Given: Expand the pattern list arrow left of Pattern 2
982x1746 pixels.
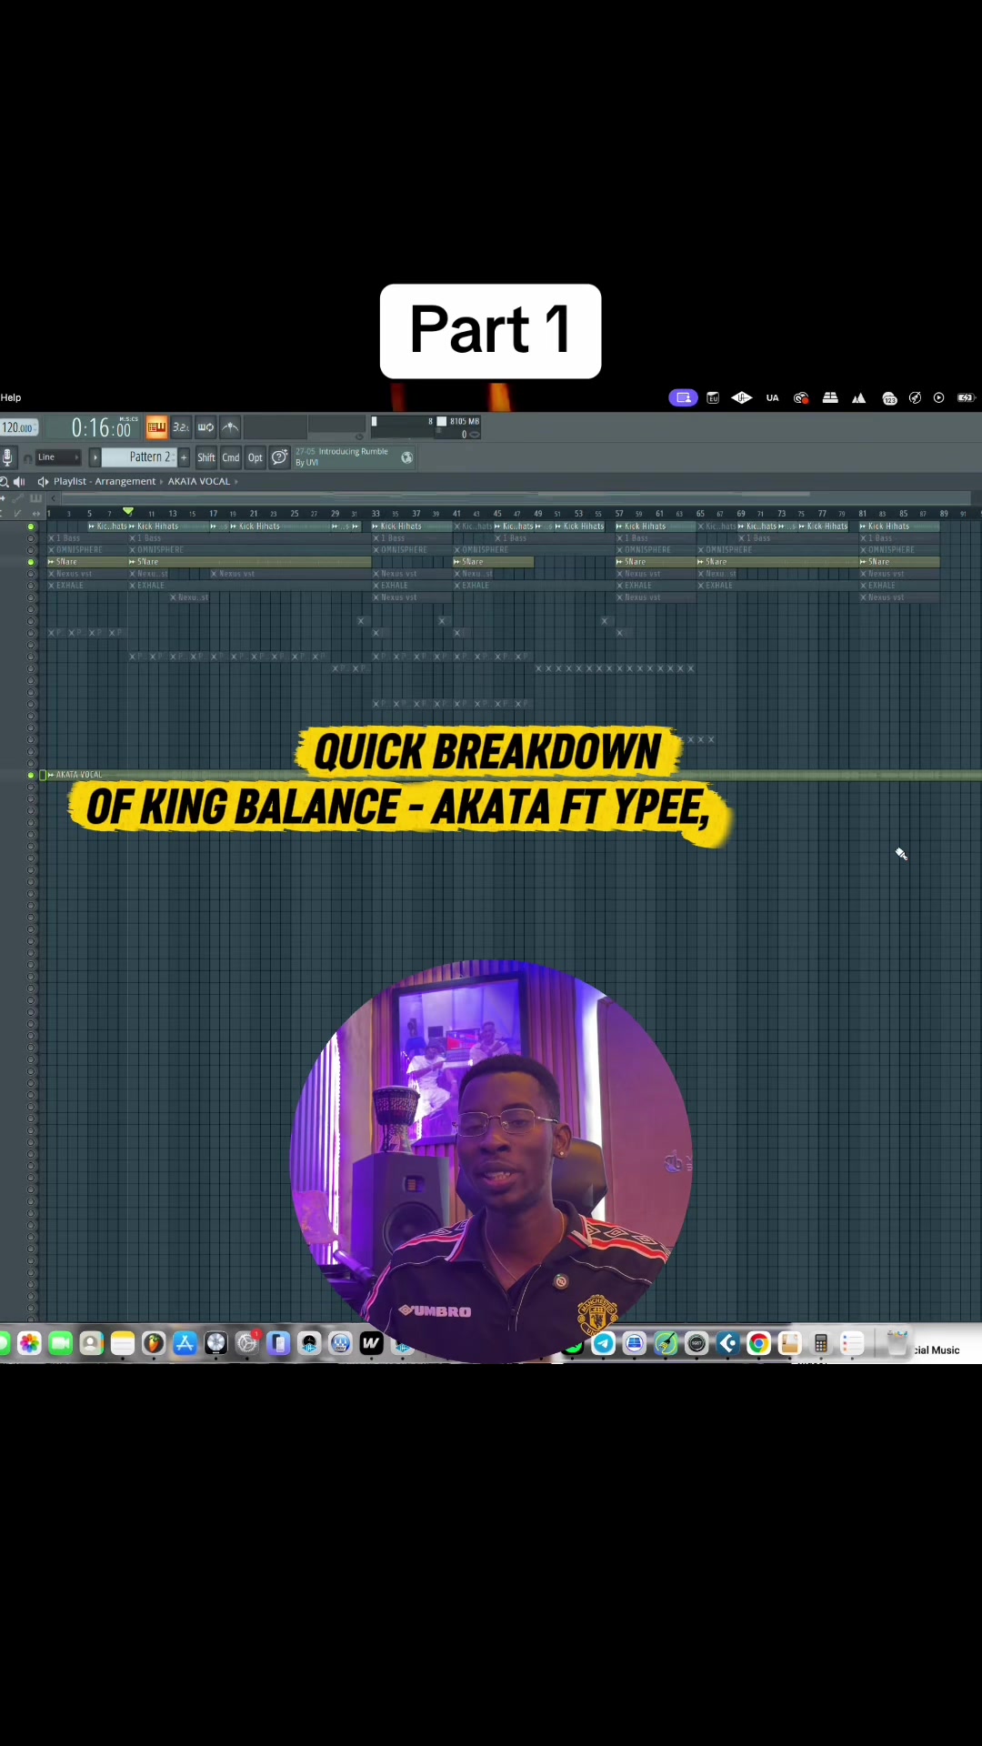Looking at the screenshot, I should click(x=95, y=457).
